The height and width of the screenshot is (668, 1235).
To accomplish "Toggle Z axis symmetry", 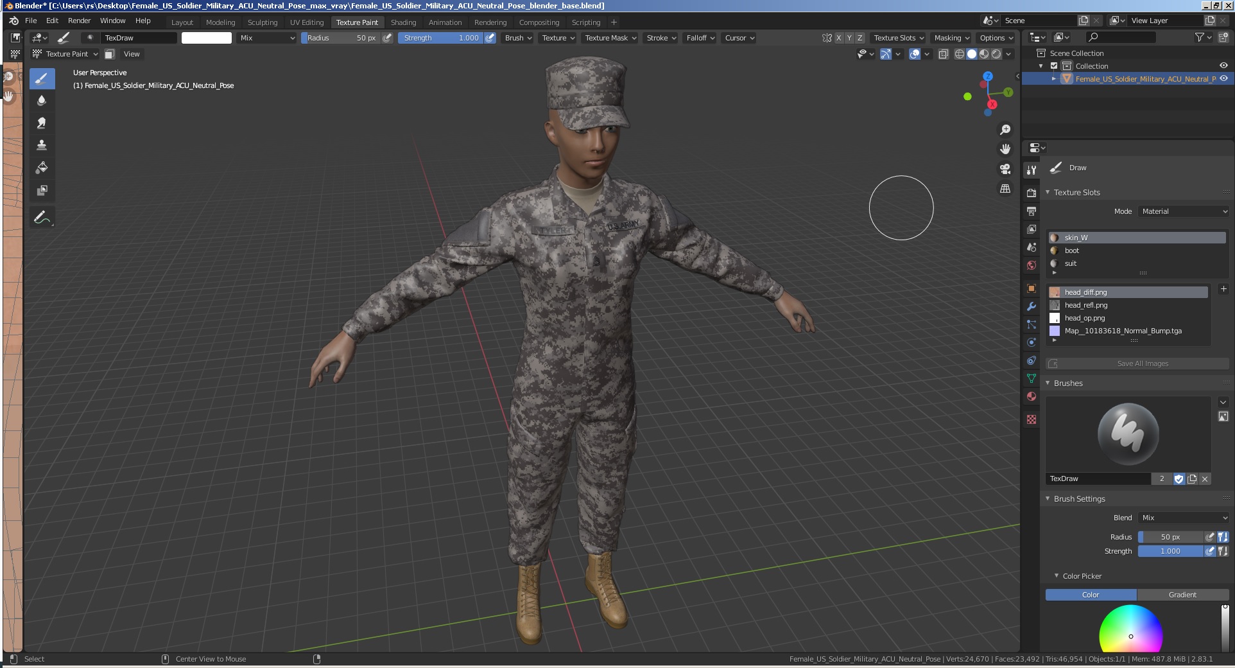I will click(x=859, y=38).
